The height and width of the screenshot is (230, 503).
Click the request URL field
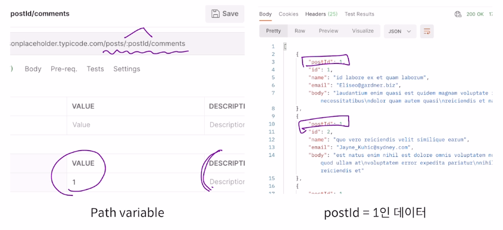pos(127,43)
